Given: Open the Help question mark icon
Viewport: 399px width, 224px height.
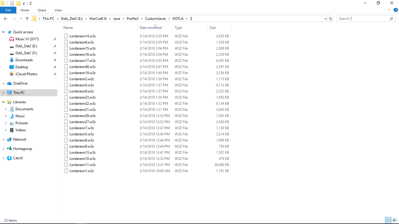Looking at the screenshot, I should coord(396,10).
